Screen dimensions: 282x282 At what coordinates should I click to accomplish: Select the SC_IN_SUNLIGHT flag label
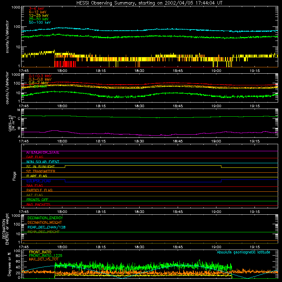pos(41,166)
